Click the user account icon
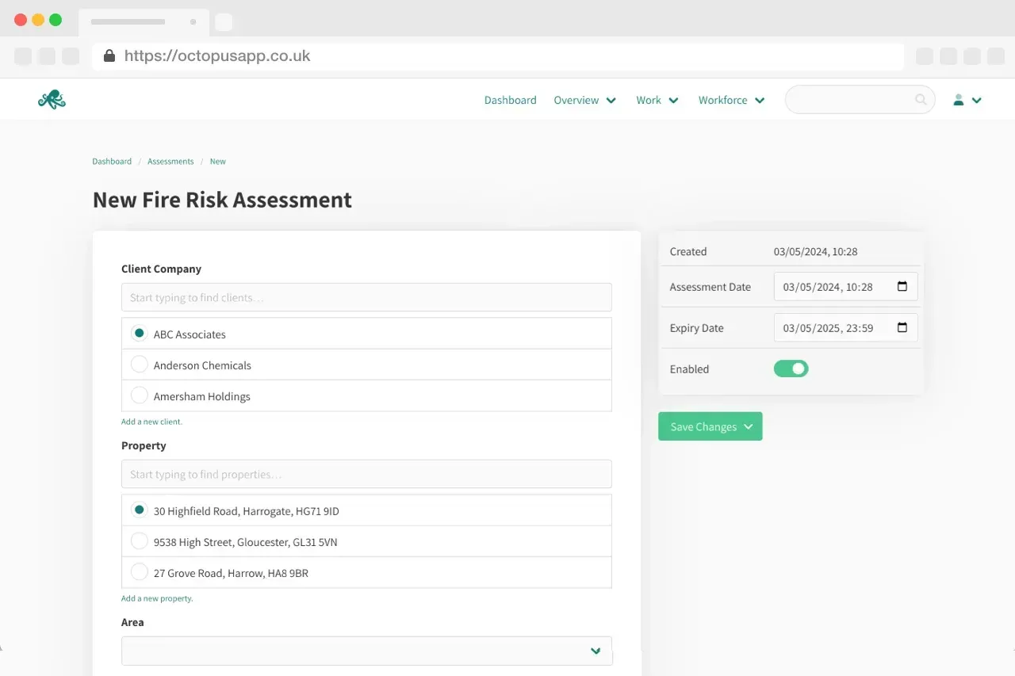 (x=957, y=100)
